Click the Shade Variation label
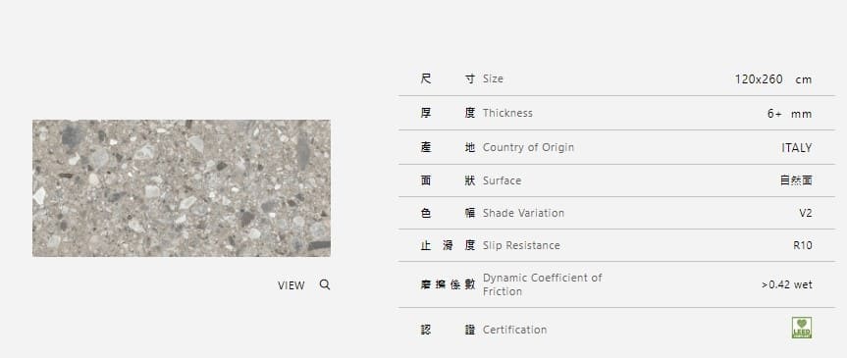 pos(523,213)
